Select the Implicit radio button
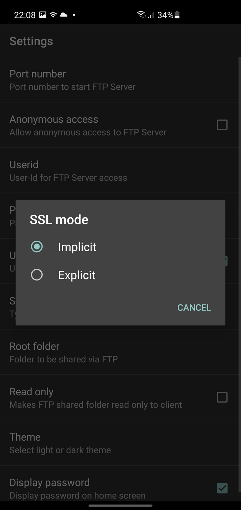The height and width of the screenshot is (510, 241). tap(37, 246)
